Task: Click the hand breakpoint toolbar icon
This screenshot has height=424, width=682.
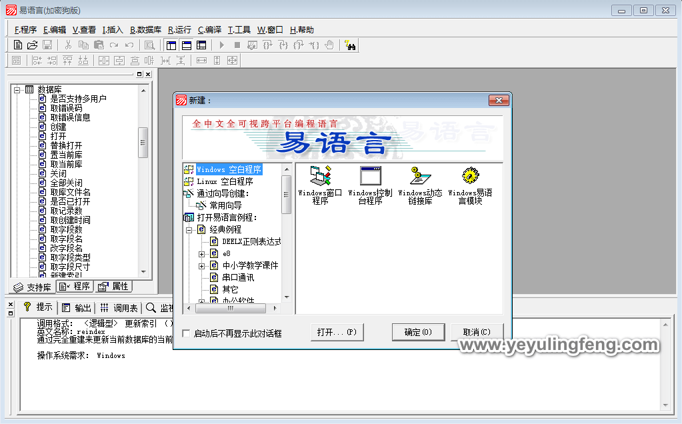Action: pos(329,45)
